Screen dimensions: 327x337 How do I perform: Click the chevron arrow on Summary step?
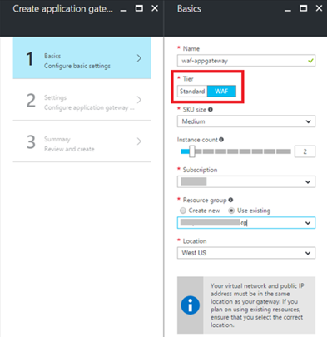[x=139, y=141]
